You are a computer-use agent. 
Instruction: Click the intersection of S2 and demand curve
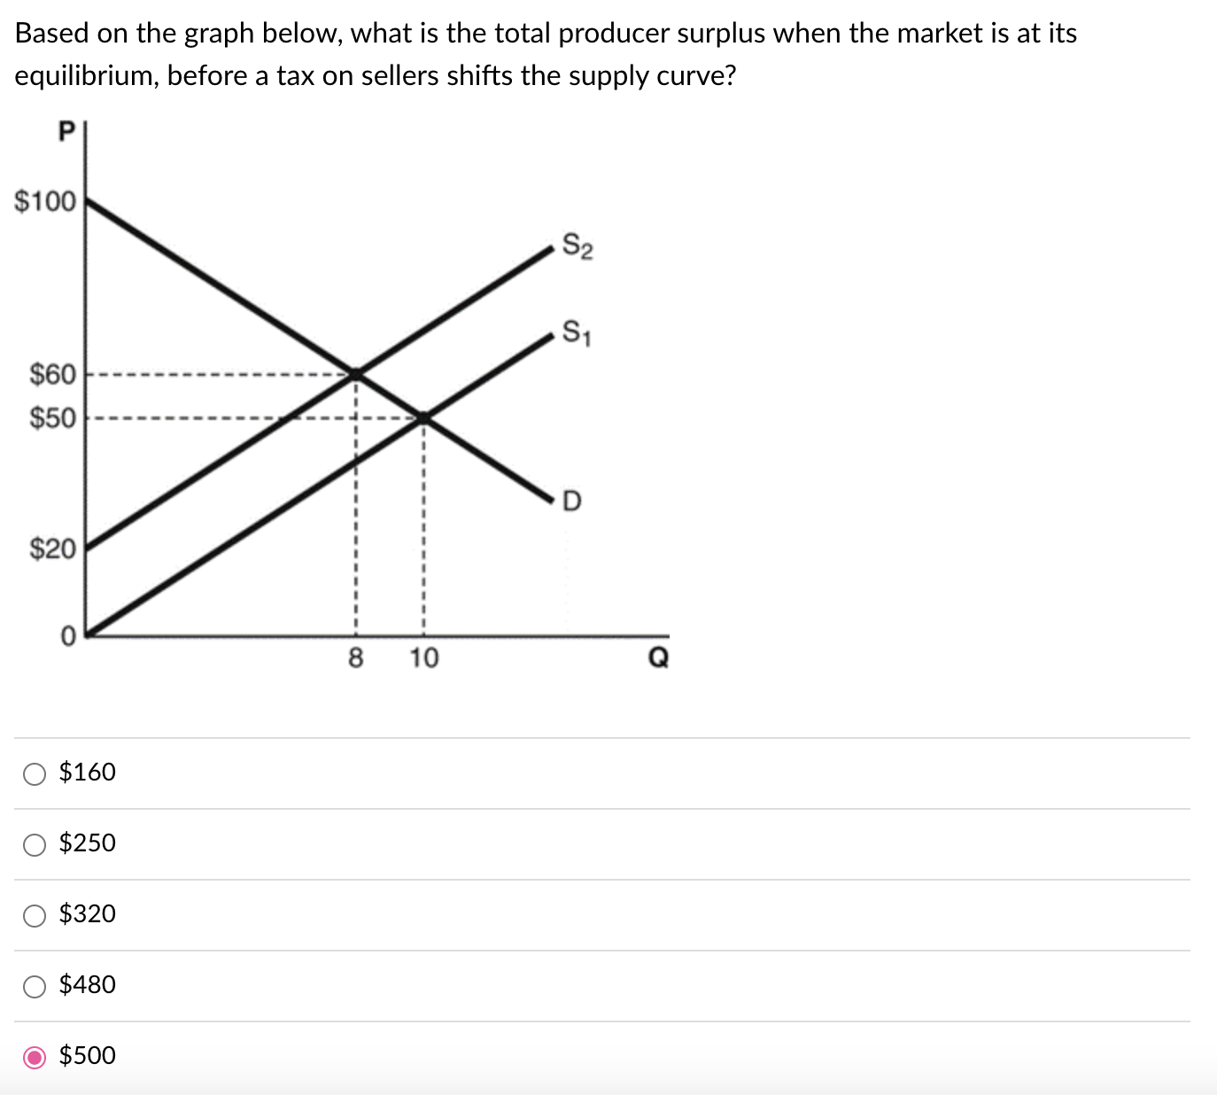[355, 374]
